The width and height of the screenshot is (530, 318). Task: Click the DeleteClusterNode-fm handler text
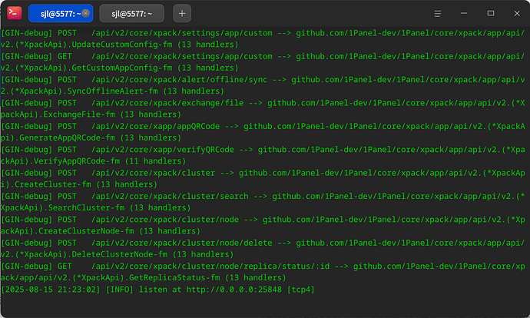coord(120,254)
